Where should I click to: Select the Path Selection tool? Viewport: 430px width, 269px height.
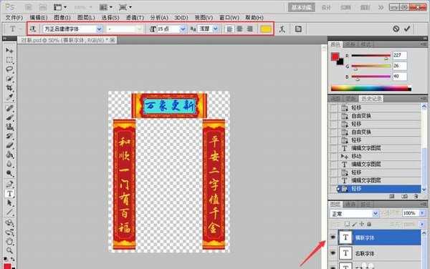click(9, 203)
